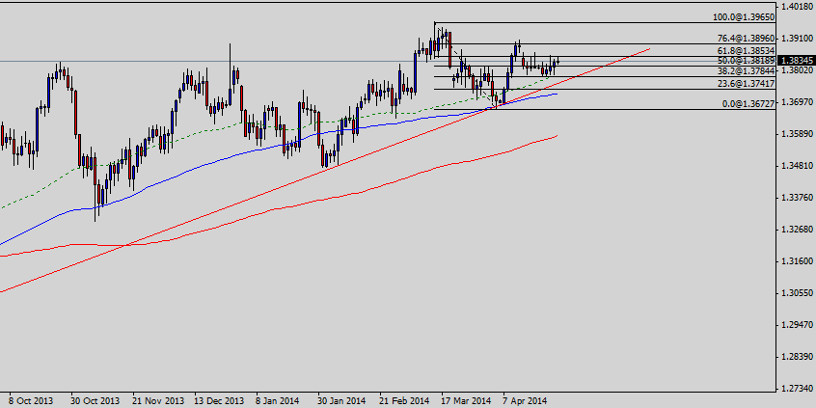Screen dimensions: 816x408
Task: Click the 0.0@1.36727 Fibonacci base label
Action: 747,103
